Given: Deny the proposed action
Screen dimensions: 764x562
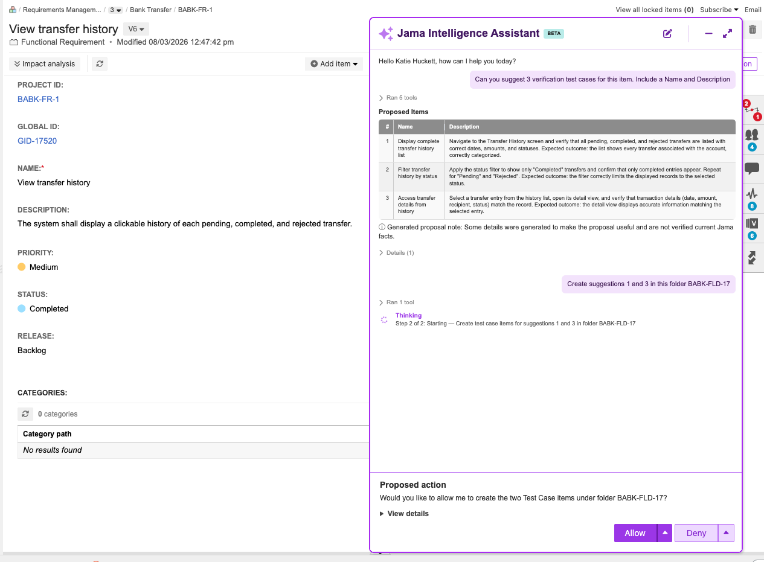Looking at the screenshot, I should [696, 533].
